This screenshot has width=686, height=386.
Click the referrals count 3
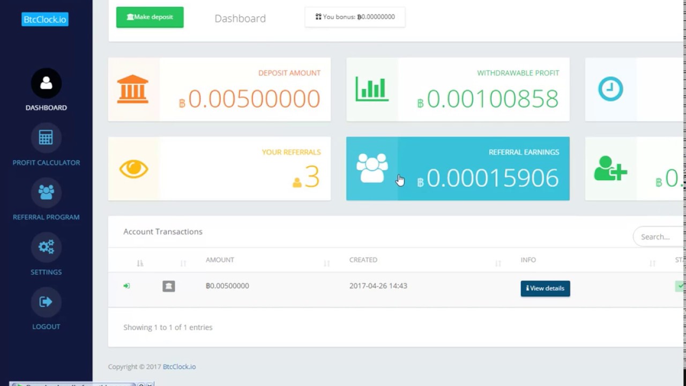312,177
